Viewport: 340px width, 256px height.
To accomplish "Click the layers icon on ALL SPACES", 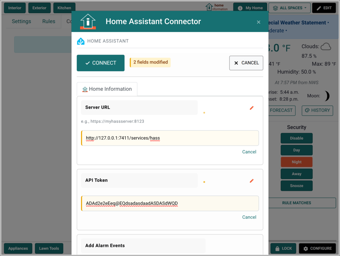I will pos(275,8).
